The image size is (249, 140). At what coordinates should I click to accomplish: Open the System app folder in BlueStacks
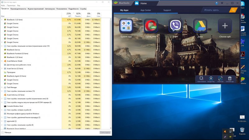(x=126, y=26)
